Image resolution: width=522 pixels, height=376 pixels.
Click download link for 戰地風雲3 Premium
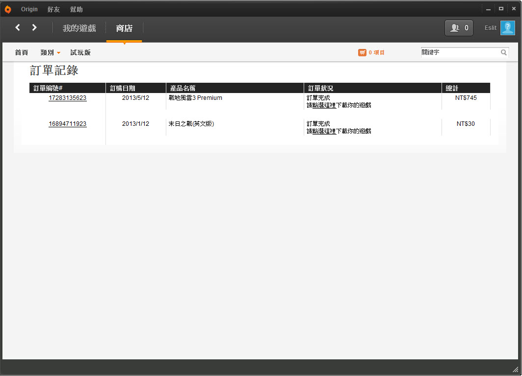(324, 105)
